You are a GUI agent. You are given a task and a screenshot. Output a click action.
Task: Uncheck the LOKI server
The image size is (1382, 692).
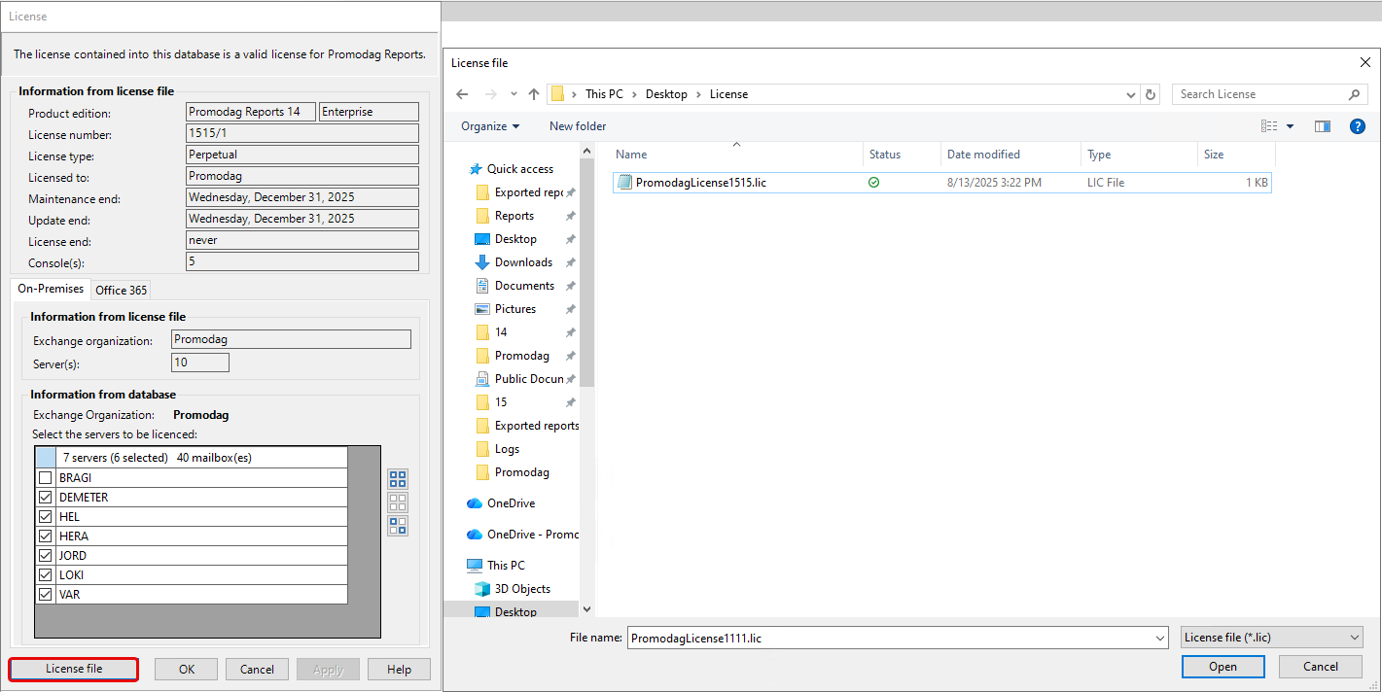[45, 574]
